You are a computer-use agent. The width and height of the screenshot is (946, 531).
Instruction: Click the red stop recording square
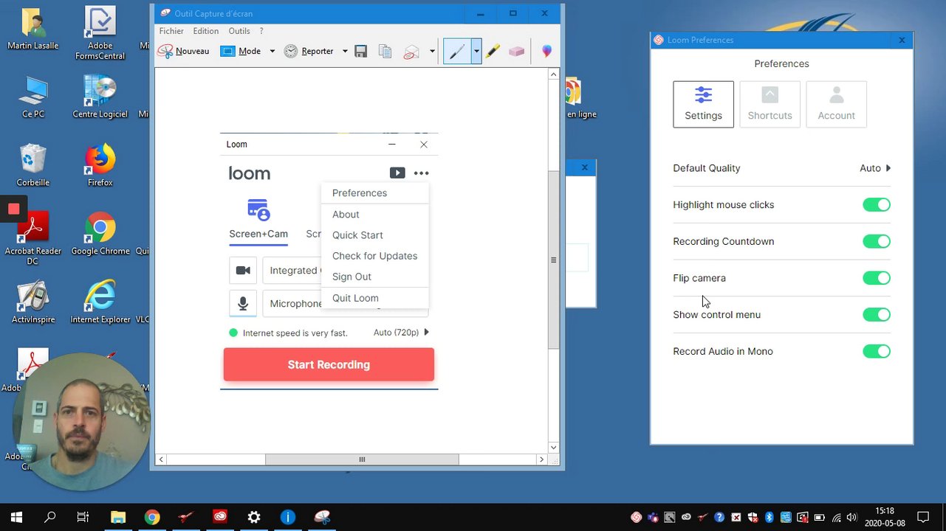click(13, 209)
